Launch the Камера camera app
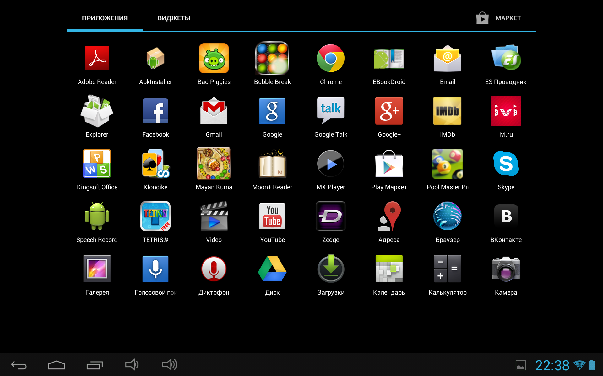The height and width of the screenshot is (376, 603). pos(506,269)
